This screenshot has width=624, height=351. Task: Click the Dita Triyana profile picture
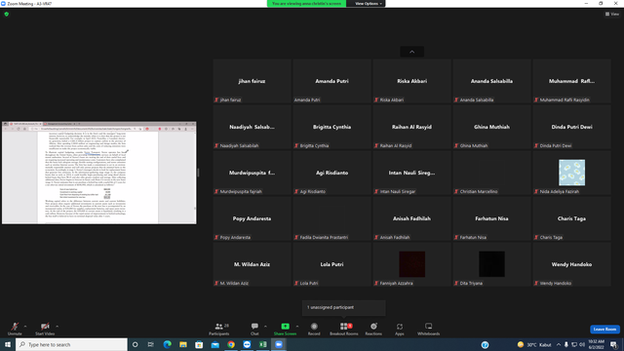pyautogui.click(x=491, y=264)
